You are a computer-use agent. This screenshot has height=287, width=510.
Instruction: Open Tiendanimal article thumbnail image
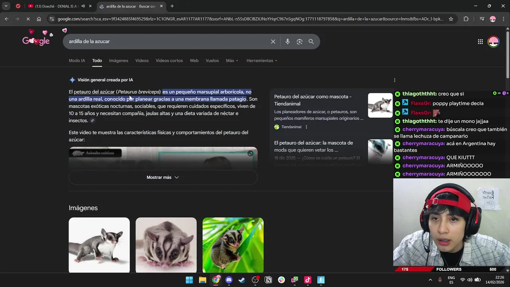(x=380, y=105)
